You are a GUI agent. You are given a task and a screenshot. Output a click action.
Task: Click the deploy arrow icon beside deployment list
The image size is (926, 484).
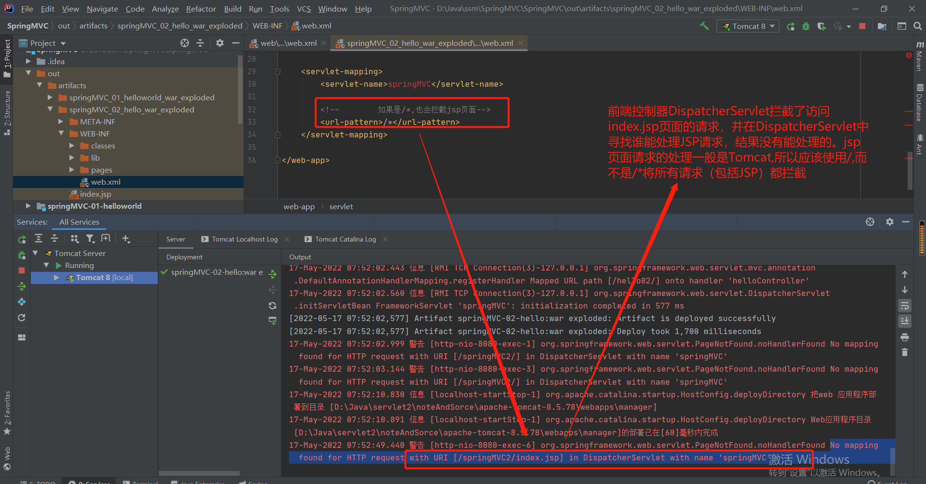pyautogui.click(x=272, y=274)
